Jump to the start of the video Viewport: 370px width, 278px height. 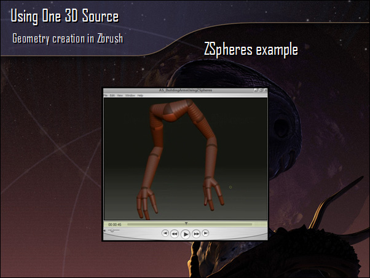(165, 233)
